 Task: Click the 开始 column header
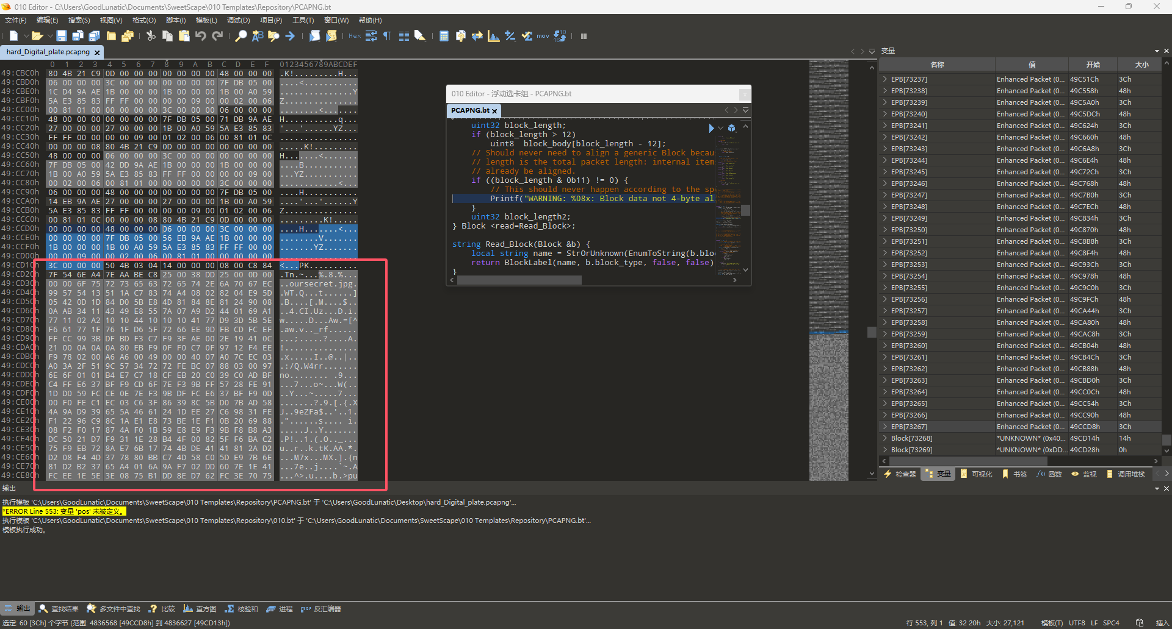1093,65
